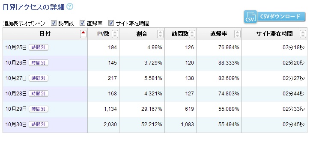Click the bounce rate 82.609%
Screen dimensions: 310x154
[229, 78]
